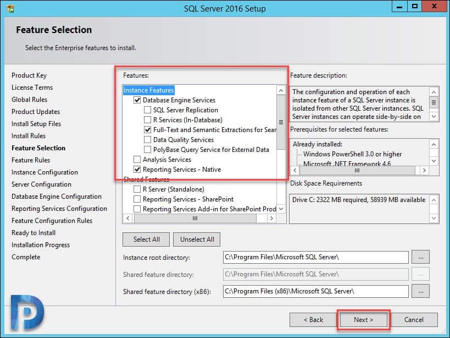
Task: Click up arrow in the feature description box
Action: pyautogui.click(x=434, y=92)
